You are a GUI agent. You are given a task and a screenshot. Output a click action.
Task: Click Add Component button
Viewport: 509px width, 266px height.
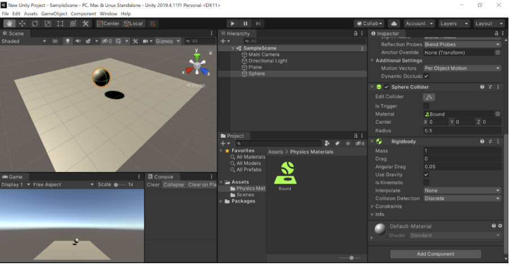[x=436, y=254]
